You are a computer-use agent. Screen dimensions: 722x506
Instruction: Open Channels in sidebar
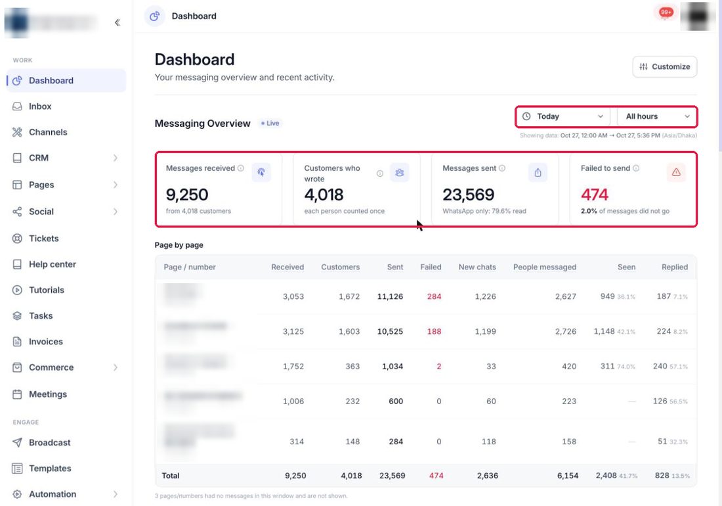(66, 132)
